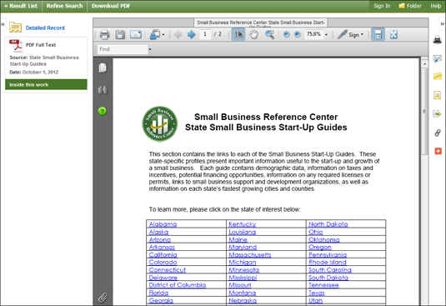
Task: Activate the Hand pan tool
Action: point(253,34)
